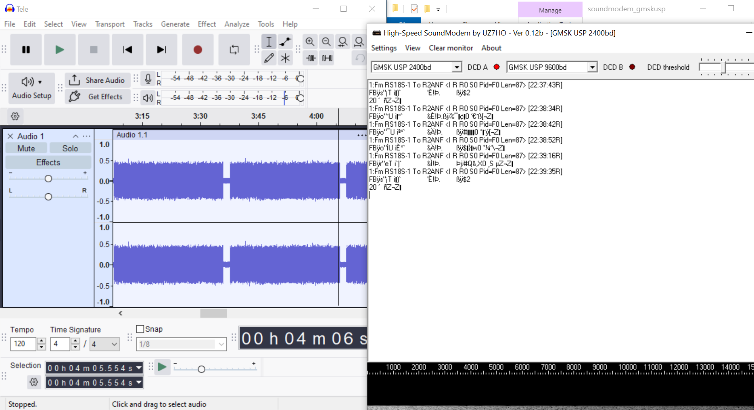
Task: Click the Trim audio outside selection icon
Action: click(x=311, y=58)
